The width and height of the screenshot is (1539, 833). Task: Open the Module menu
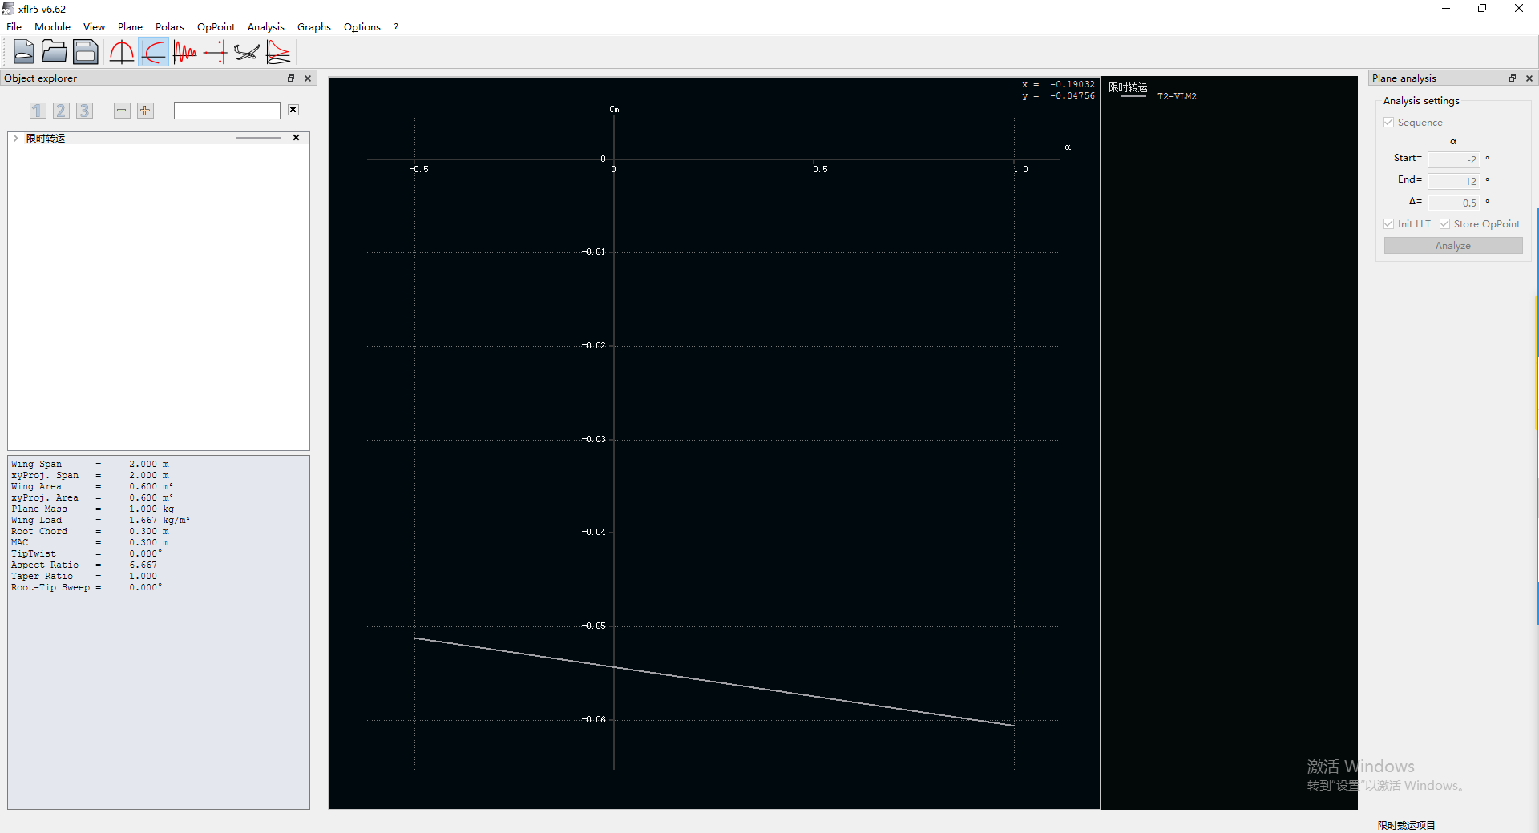52,26
